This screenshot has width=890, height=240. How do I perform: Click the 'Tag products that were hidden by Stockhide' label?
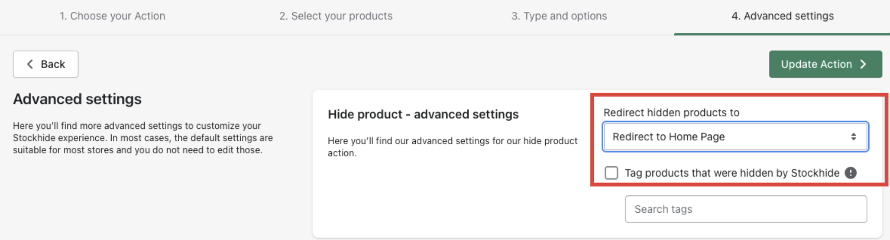tap(732, 173)
